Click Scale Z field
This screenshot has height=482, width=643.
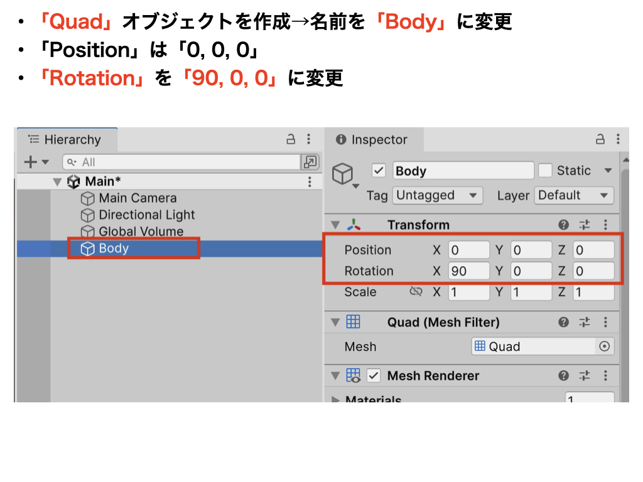(593, 292)
